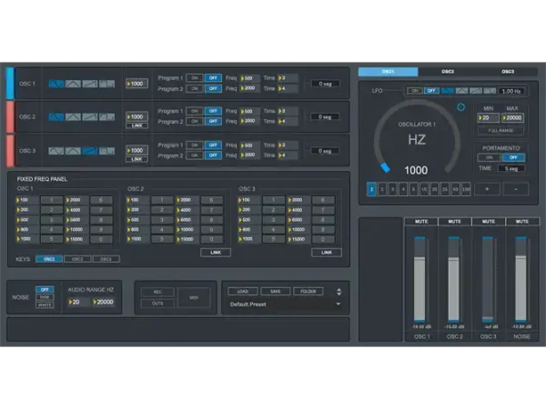Select the triangle waveform for OSC 2
This screenshot has height=409, width=546.
tap(73, 117)
